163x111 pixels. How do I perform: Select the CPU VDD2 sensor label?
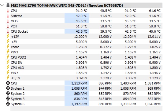coord(18,57)
